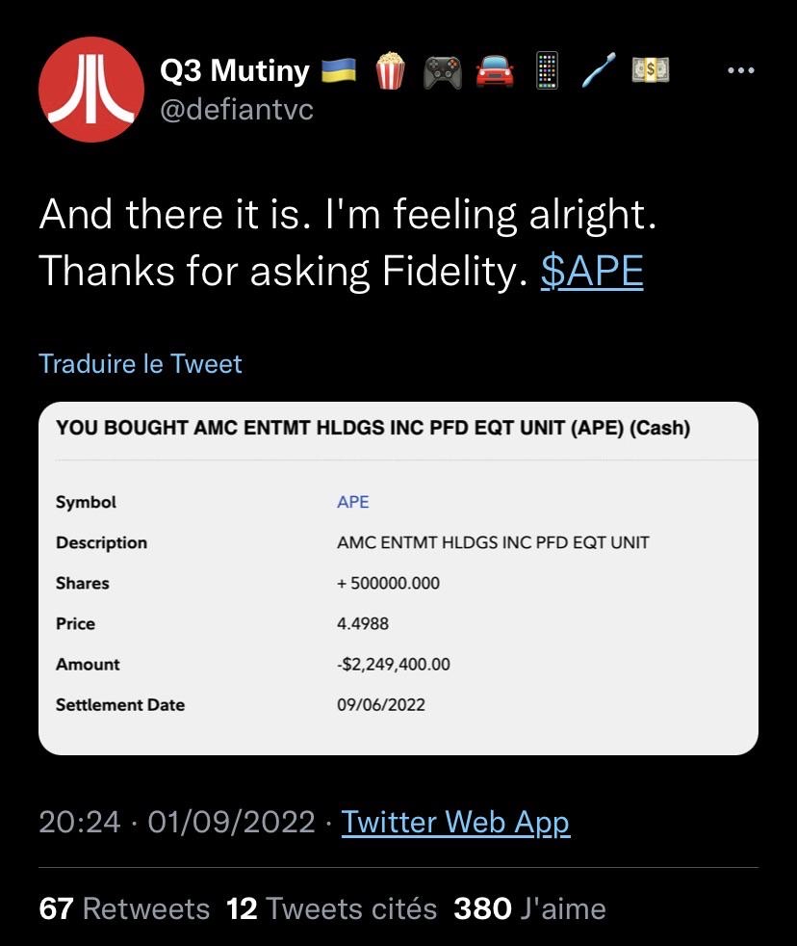Open the 20:24 · 01/09/2022 timestamp
Screen dimensions: 797x946
[177, 822]
